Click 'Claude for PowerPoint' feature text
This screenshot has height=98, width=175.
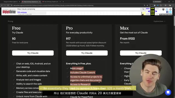click(81, 97)
